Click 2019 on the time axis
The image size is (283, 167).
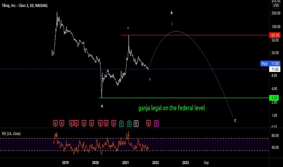[x=65, y=163]
